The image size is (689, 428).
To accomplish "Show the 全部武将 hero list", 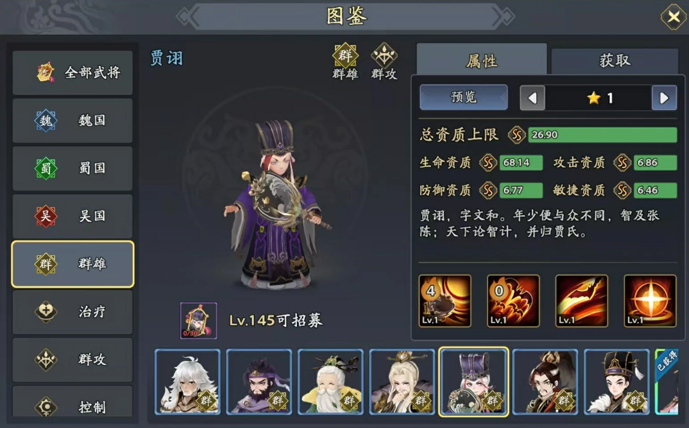I will click(72, 72).
